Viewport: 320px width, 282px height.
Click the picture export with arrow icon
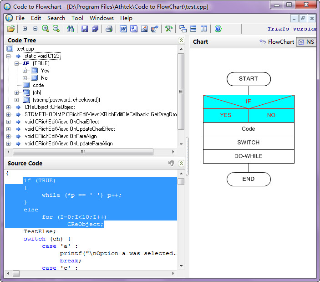[x=155, y=29]
